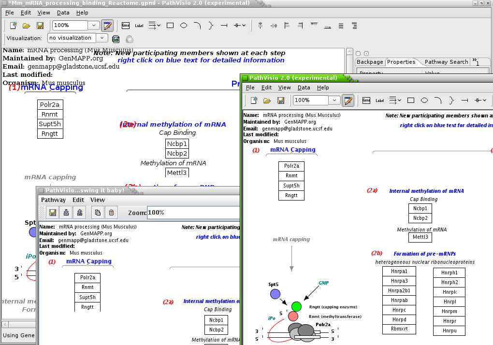The height and width of the screenshot is (345, 493).
Task: Open a pathway file in green window
Action: [267, 100]
